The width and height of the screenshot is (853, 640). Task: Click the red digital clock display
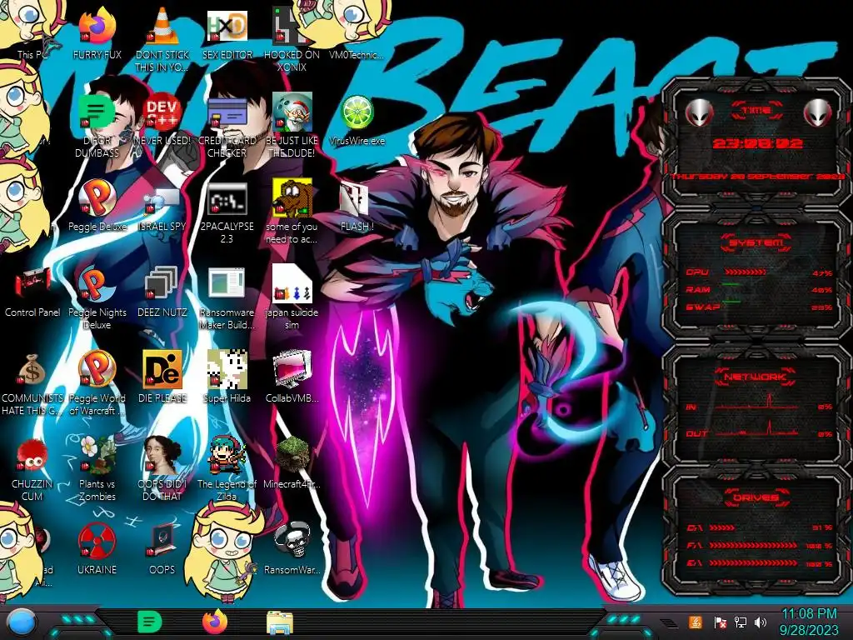tap(757, 143)
